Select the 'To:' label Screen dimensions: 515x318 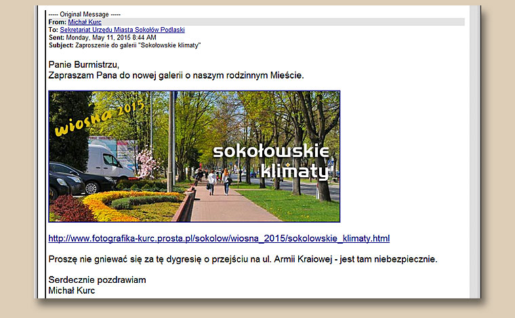tap(54, 30)
